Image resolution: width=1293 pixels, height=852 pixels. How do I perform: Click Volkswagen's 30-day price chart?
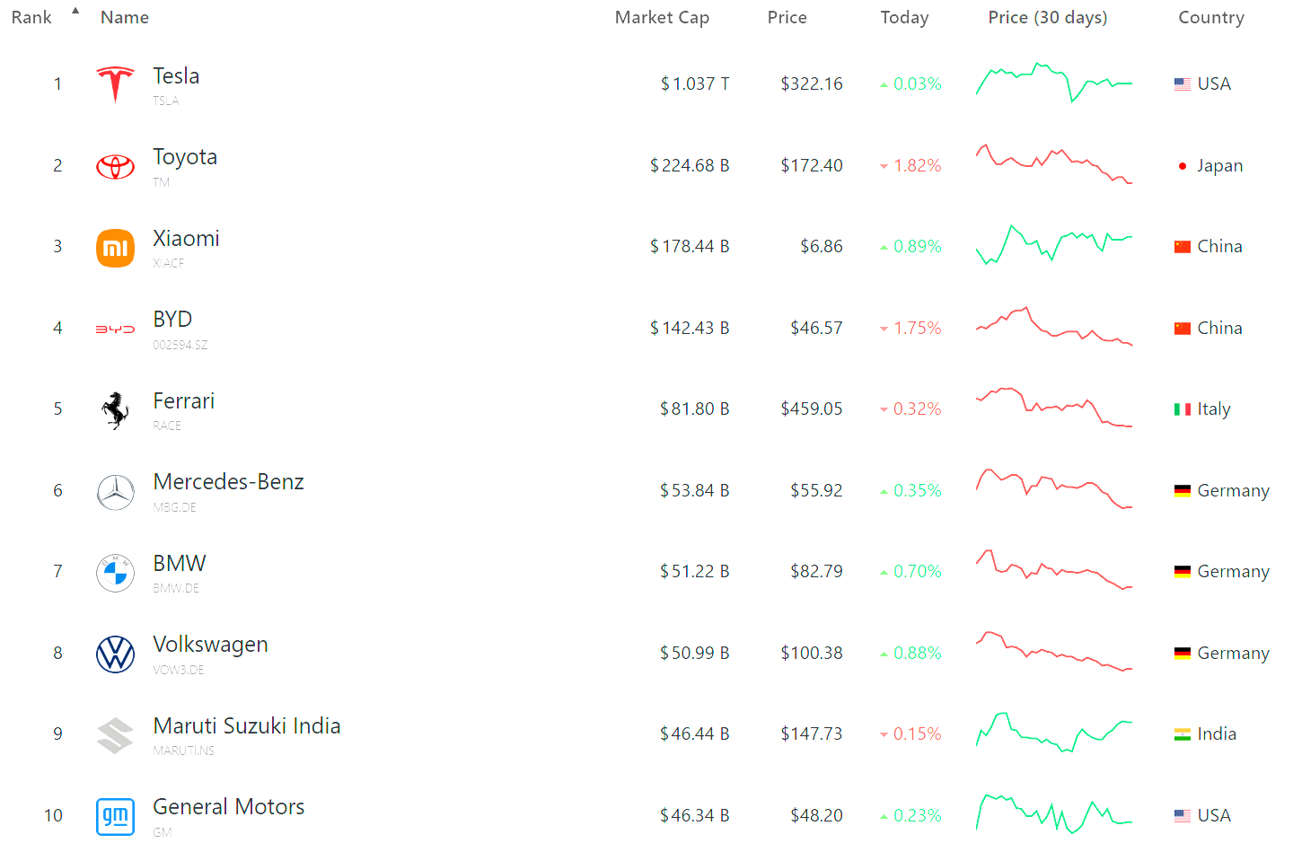pyautogui.click(x=1054, y=652)
